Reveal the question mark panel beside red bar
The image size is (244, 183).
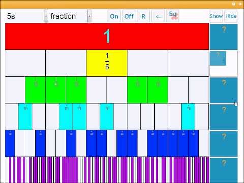pyautogui.click(x=224, y=37)
